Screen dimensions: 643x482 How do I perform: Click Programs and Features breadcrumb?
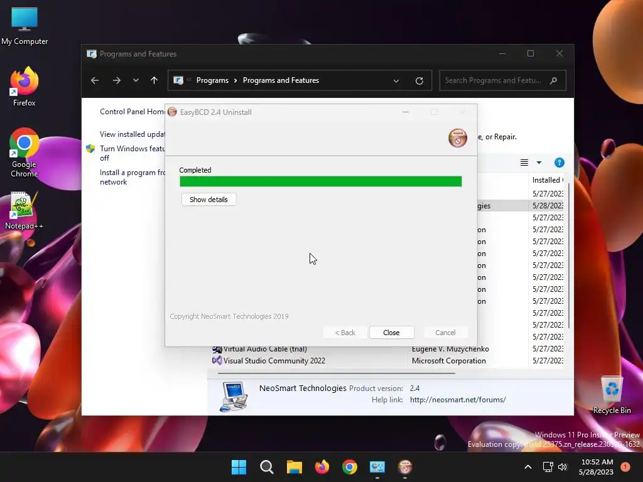(x=281, y=80)
